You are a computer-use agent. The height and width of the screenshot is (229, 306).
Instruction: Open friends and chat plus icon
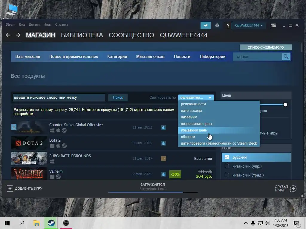pos(293,188)
